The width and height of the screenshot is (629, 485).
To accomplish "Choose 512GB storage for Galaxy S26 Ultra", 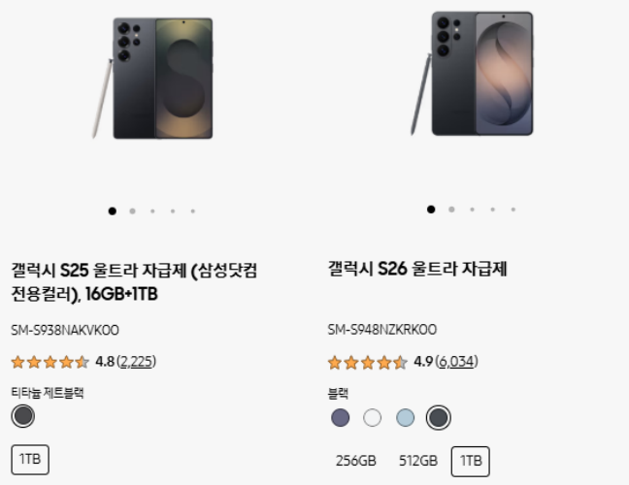I will pos(418,461).
